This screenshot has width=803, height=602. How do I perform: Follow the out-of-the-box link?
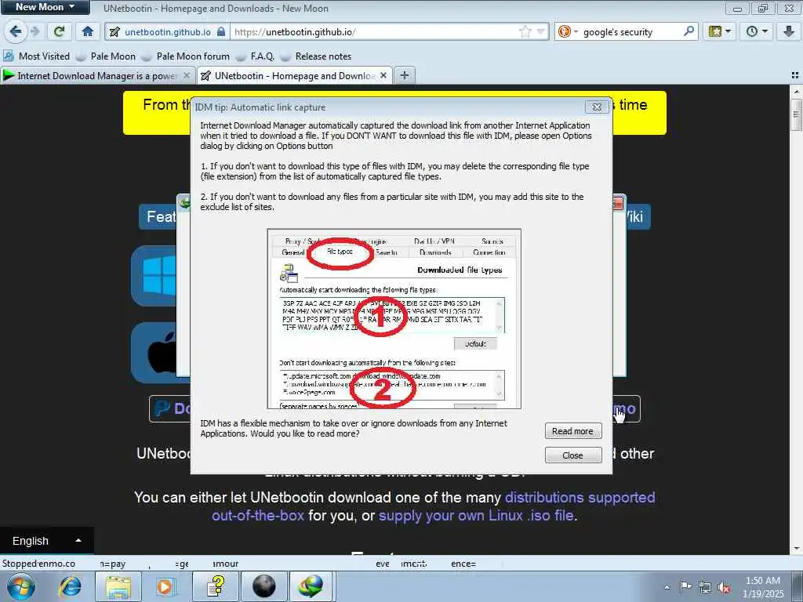(x=258, y=516)
